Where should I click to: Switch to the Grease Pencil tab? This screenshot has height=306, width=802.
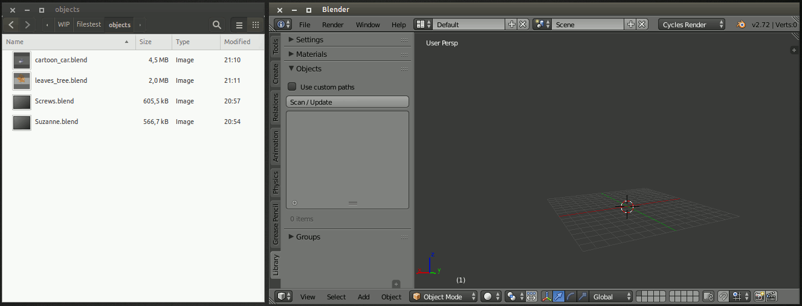tap(276, 224)
